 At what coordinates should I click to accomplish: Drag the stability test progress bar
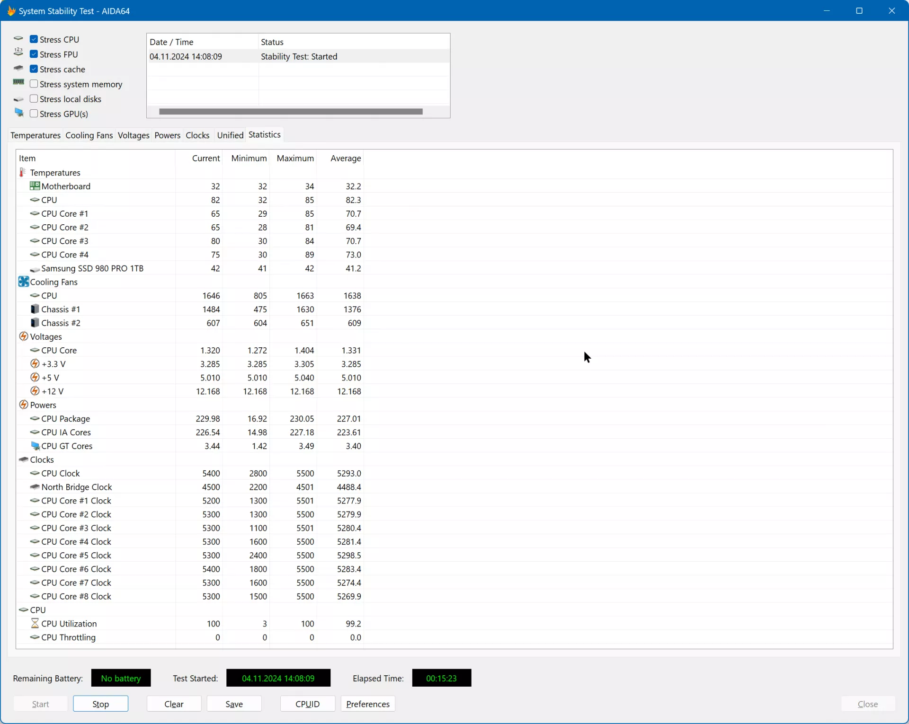[290, 111]
